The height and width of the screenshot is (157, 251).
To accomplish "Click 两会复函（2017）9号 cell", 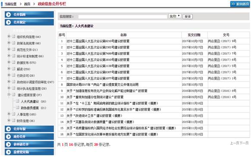I will coord(222,41).
